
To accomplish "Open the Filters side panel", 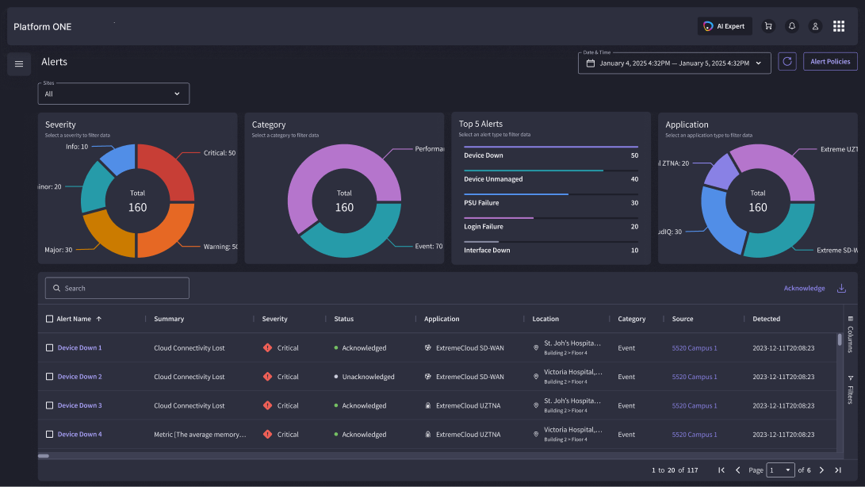I will pyautogui.click(x=850, y=389).
